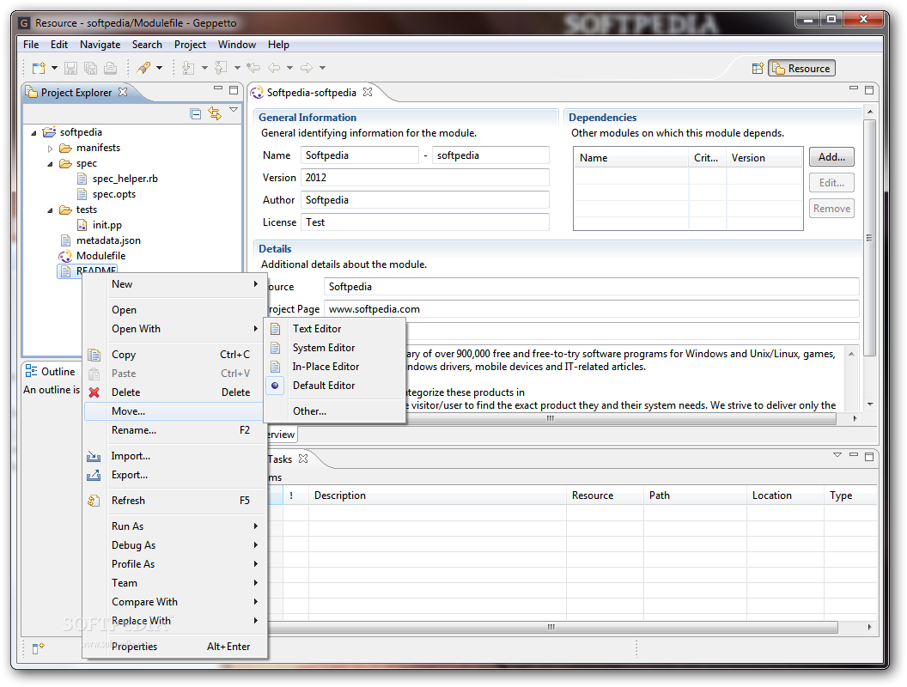This screenshot has width=907, height=687.
Task: Click the external tools launch icon
Action: coord(143,68)
